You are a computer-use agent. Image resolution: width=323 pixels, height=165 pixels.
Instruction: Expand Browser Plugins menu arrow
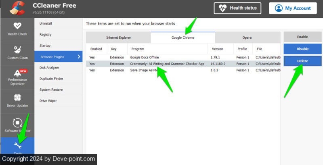click(79, 57)
